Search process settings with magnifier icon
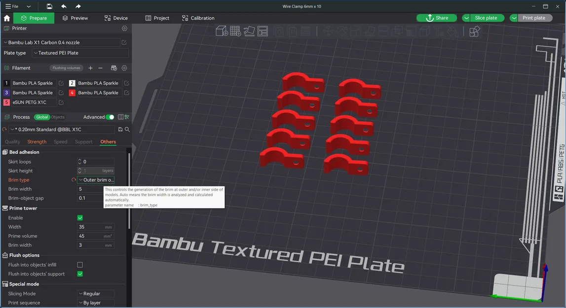Image resolution: width=566 pixels, height=308 pixels. click(x=127, y=130)
